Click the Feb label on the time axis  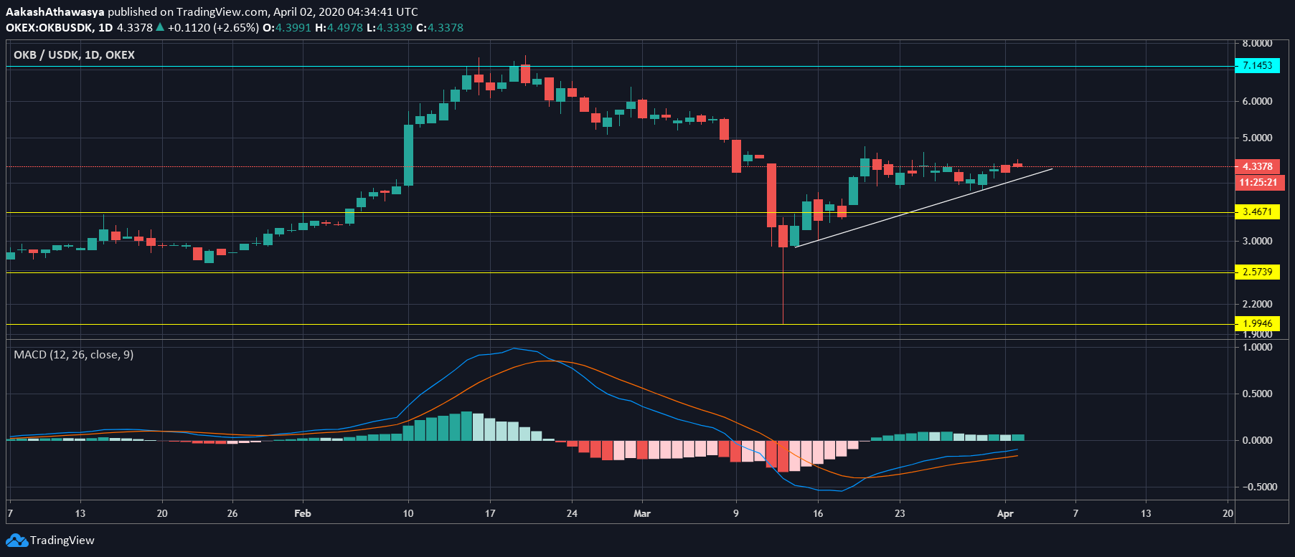pos(303,513)
